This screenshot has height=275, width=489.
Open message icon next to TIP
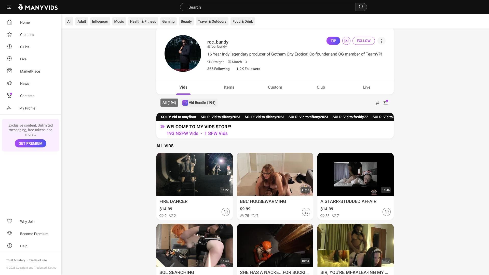[x=346, y=41]
